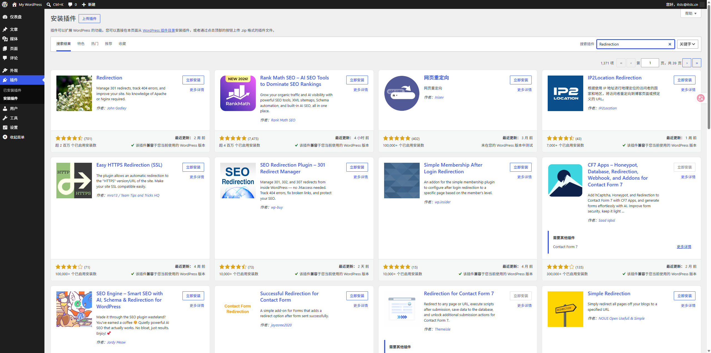Open the Ctrl+K search command

(55, 4)
